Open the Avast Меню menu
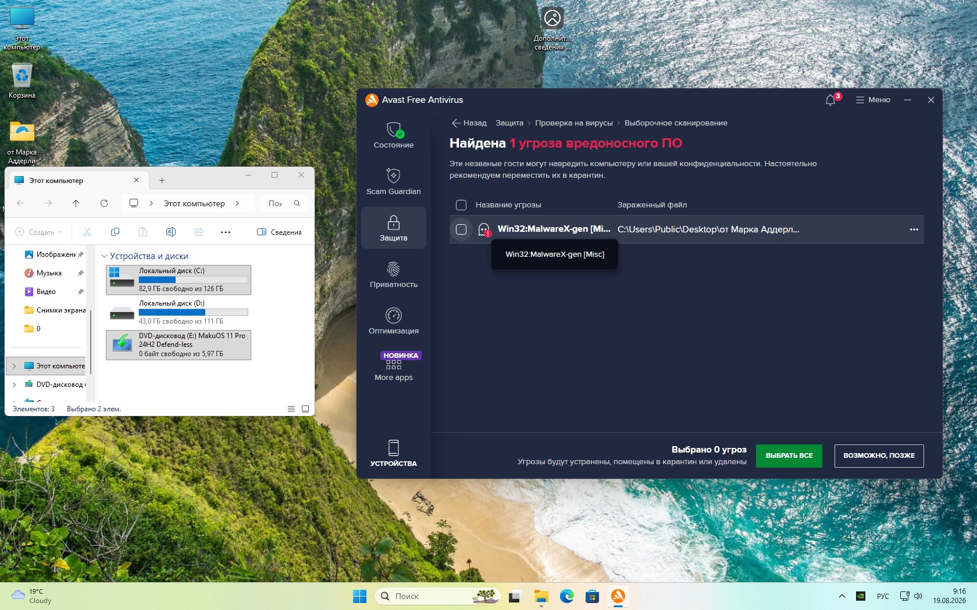The width and height of the screenshot is (977, 610). click(873, 100)
